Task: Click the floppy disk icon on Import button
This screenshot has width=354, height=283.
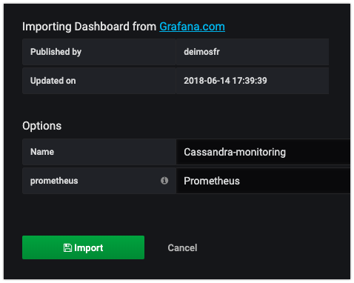Action: (67, 247)
